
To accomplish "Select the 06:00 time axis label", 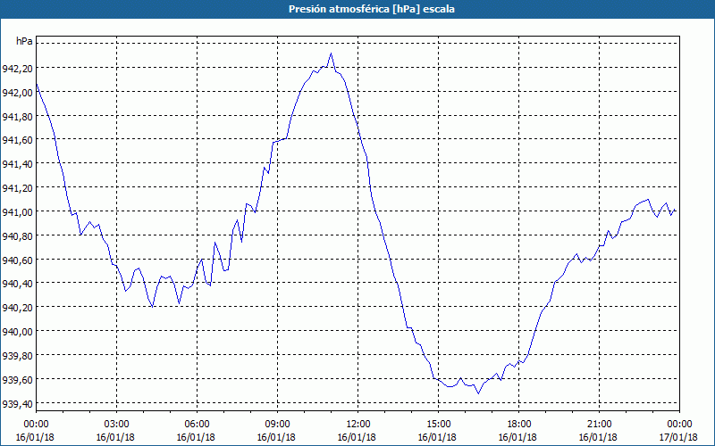I will 197,424.
